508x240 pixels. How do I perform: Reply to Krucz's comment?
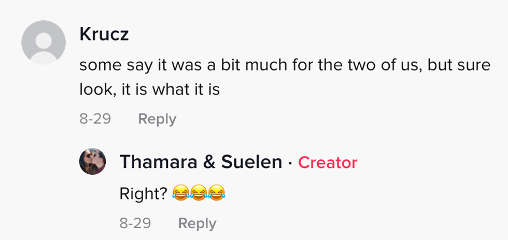[x=157, y=119]
